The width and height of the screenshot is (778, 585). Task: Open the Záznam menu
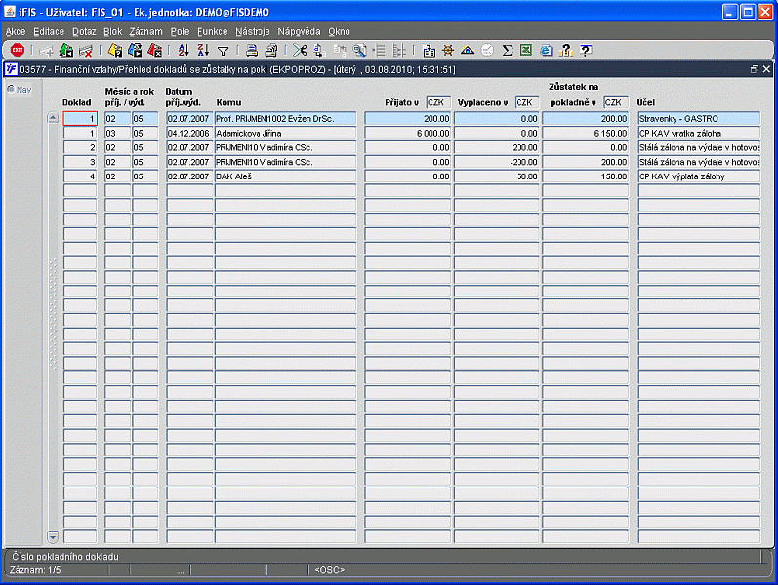click(x=145, y=31)
